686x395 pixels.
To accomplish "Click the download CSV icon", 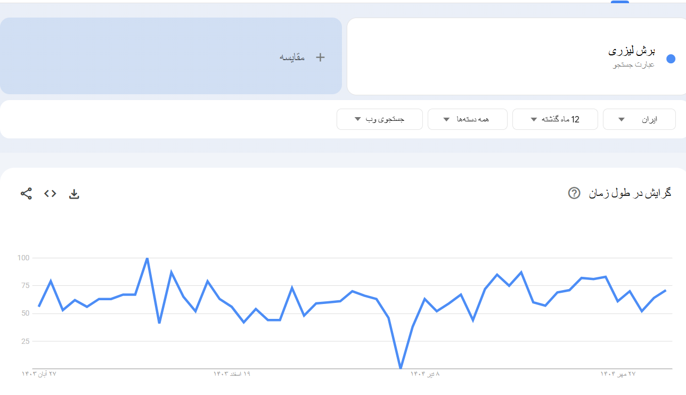I will pos(75,193).
